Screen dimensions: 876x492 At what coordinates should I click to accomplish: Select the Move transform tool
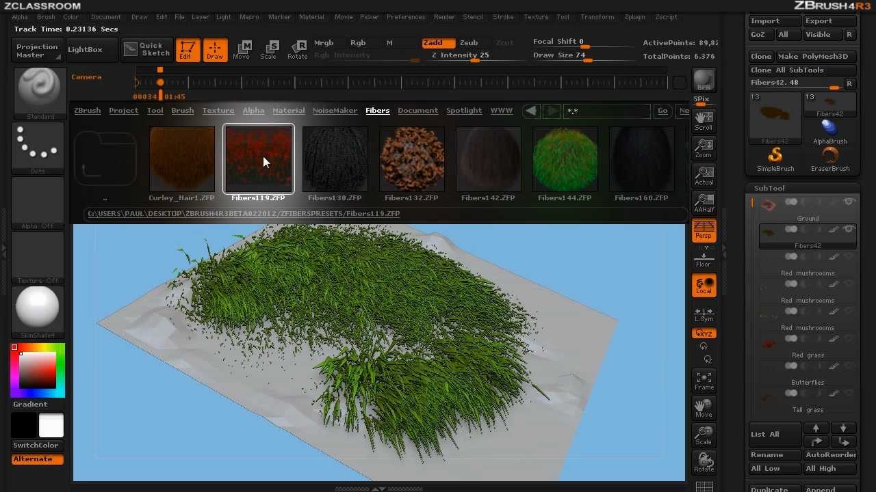tap(242, 50)
